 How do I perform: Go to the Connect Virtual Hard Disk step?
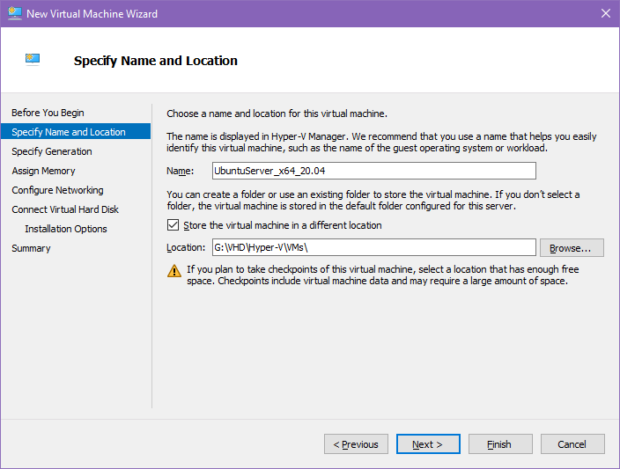pos(65,209)
